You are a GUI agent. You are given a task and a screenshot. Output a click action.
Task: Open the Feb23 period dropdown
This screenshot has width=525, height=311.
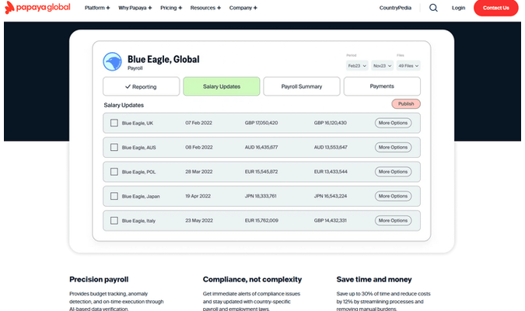[357, 65]
